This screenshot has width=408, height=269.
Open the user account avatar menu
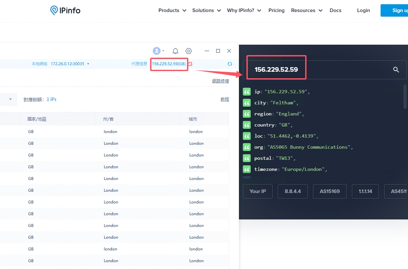(x=157, y=51)
